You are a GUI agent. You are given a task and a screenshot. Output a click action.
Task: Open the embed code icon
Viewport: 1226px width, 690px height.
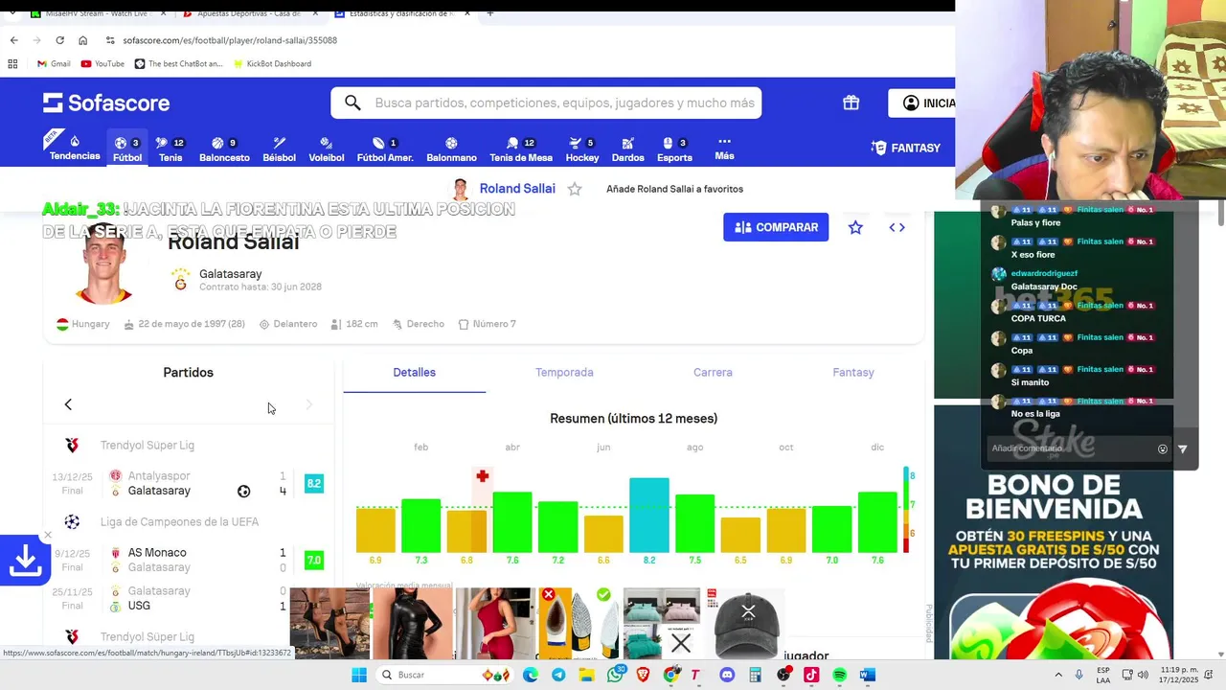tap(897, 227)
